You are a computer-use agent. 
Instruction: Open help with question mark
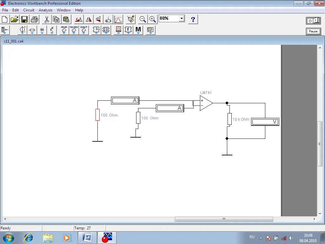[x=193, y=19]
